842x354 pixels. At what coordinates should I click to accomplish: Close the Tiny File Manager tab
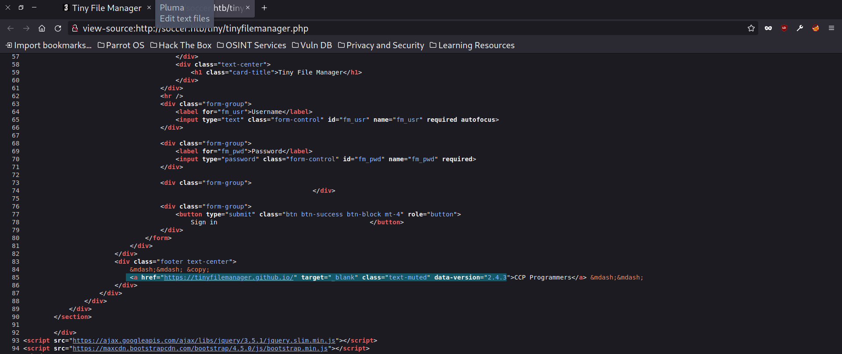click(x=149, y=8)
